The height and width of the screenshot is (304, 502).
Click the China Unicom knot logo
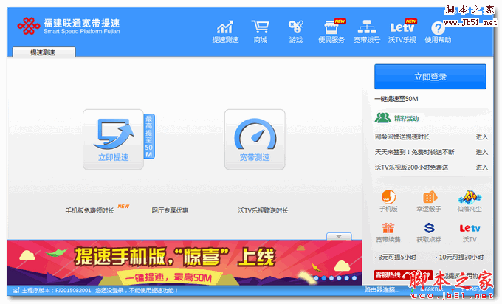click(29, 27)
